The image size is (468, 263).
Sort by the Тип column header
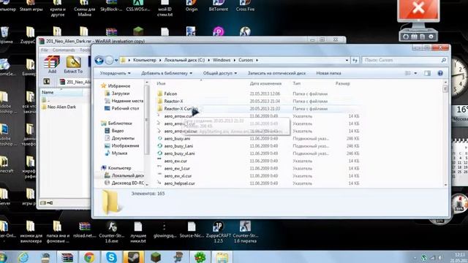coord(297,83)
